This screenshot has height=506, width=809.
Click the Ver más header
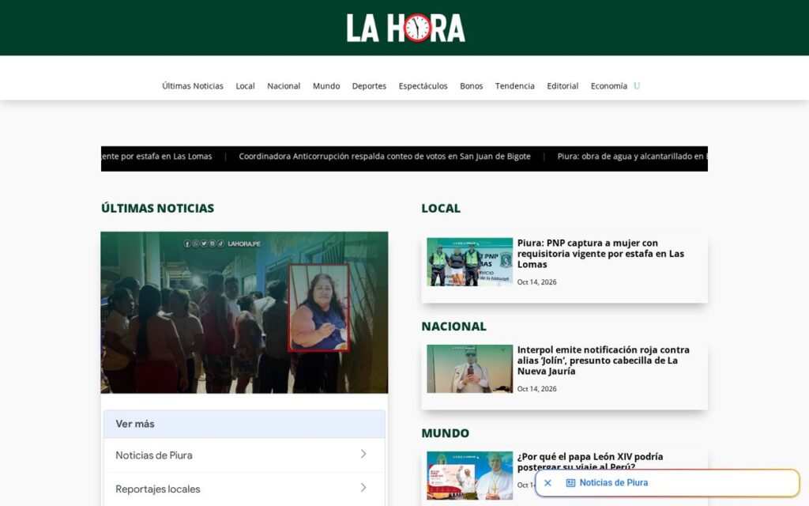tap(244, 424)
